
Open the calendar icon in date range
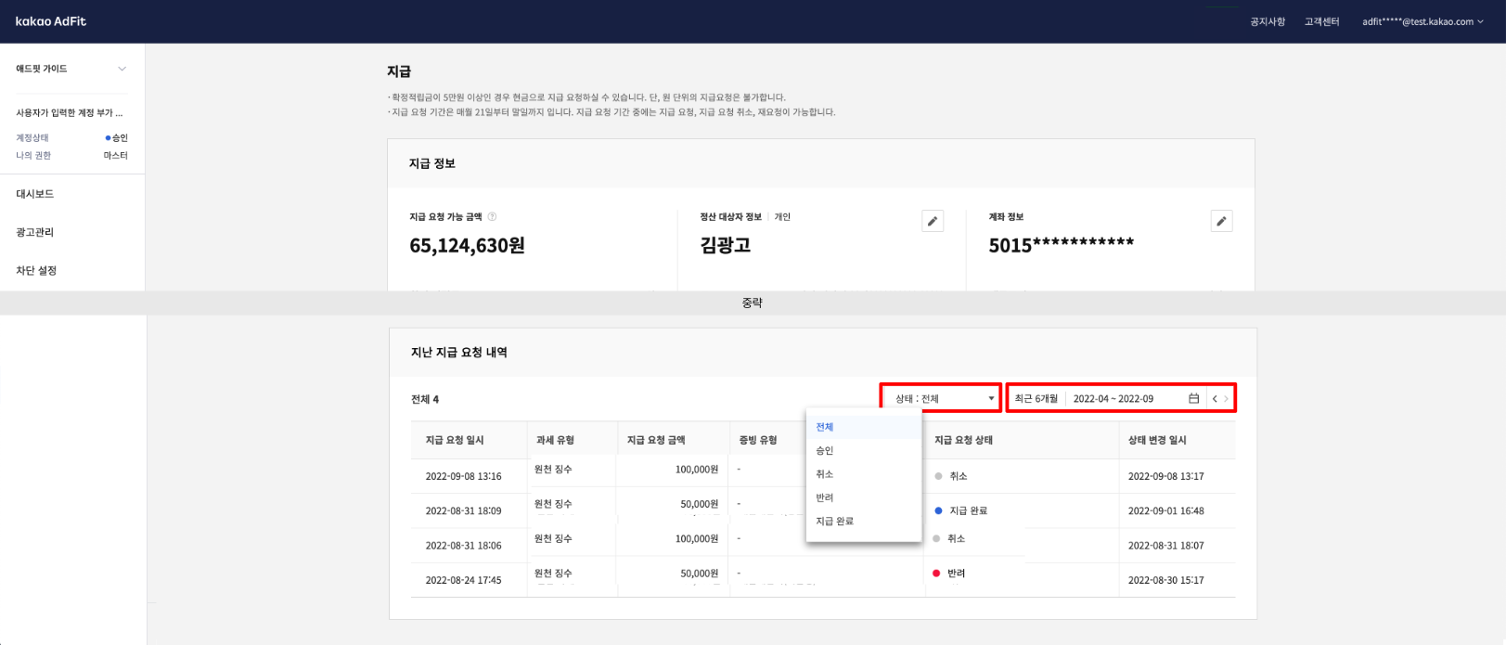pyautogui.click(x=1193, y=398)
